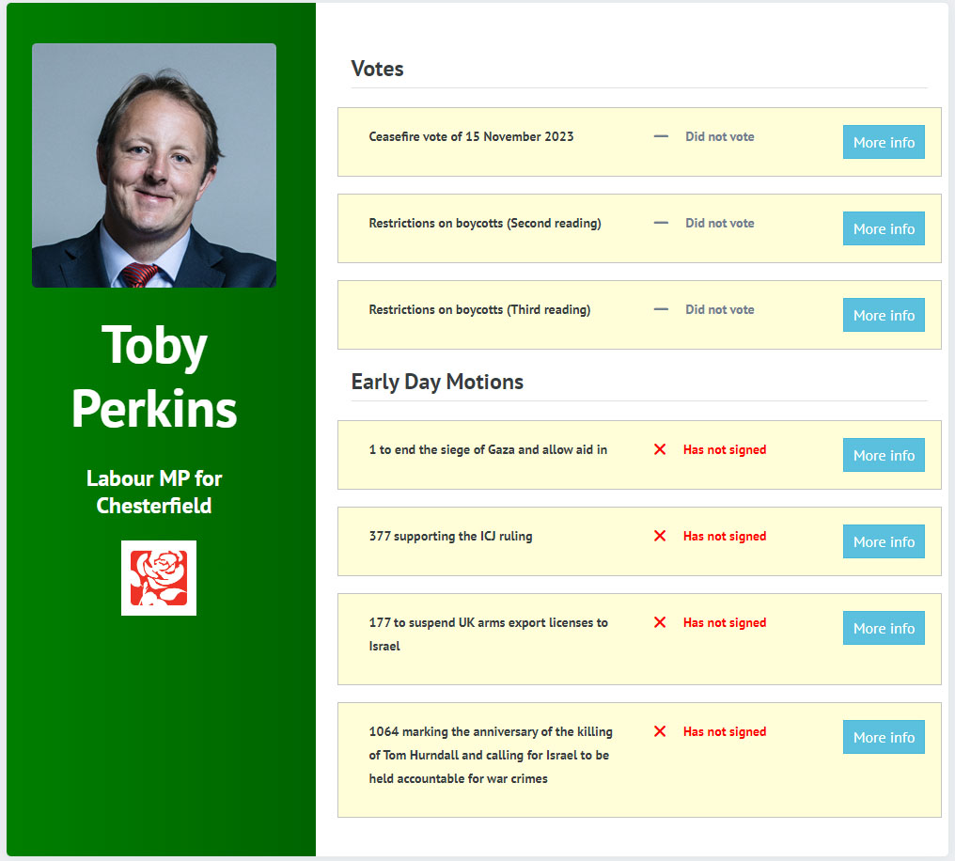Viewport: 955px width, 861px height.
Task: Open More info for Gaza siege motion
Action: point(884,455)
